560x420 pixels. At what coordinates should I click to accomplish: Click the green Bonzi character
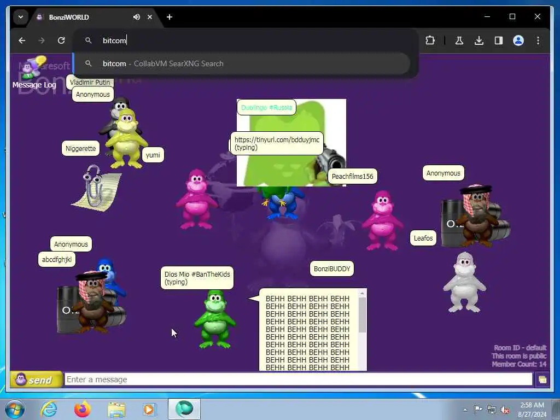coord(214,319)
